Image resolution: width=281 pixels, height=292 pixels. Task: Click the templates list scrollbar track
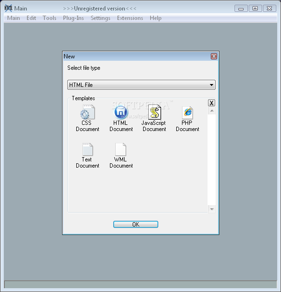pos(212,160)
